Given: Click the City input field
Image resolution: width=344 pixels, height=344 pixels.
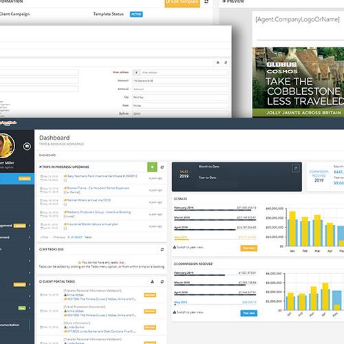Looking at the screenshot, I should tap(180, 97).
